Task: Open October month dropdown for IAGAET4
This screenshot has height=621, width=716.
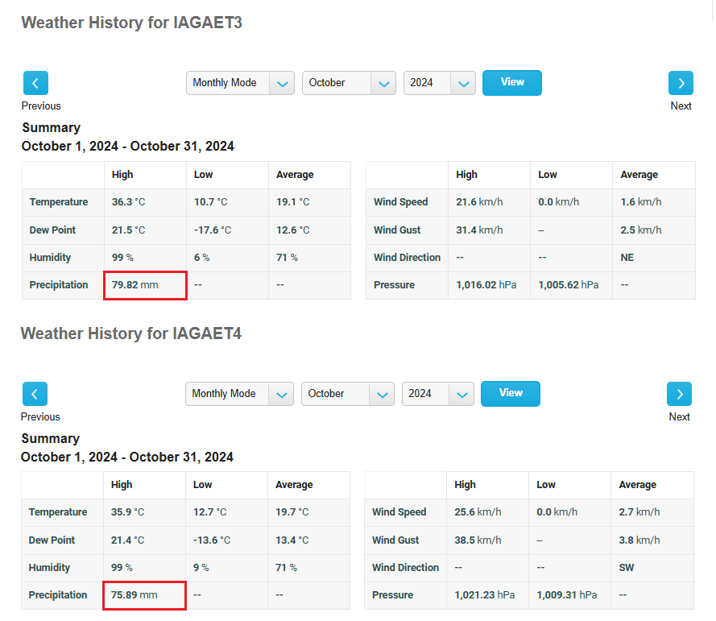Action: (x=347, y=394)
